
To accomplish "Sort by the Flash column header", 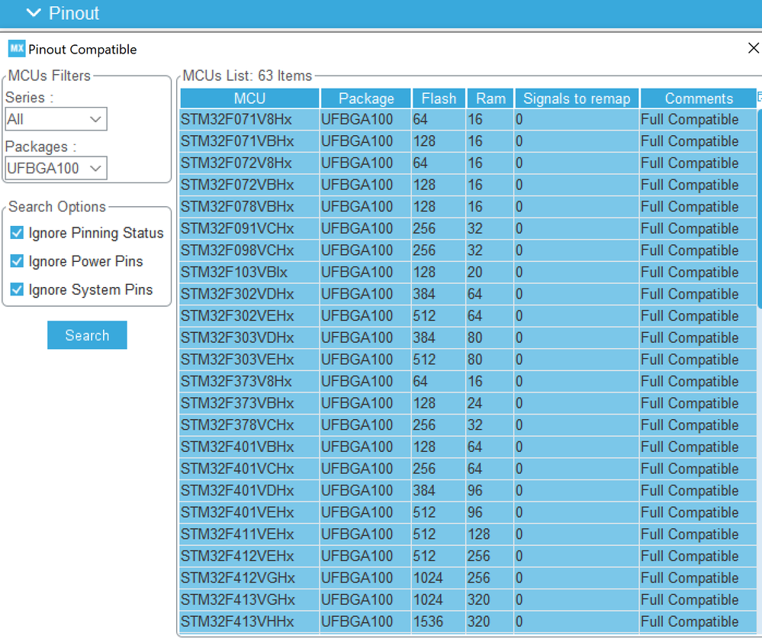I will point(439,98).
